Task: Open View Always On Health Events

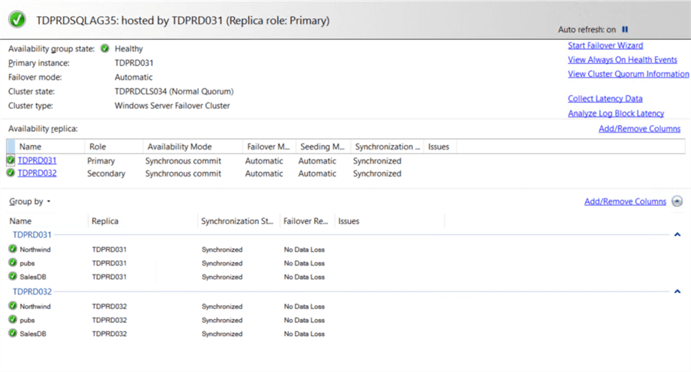Action: [x=622, y=59]
